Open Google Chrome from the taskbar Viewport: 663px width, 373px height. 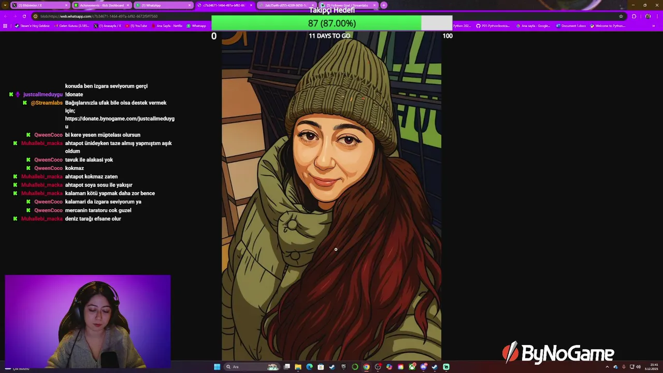point(366,367)
